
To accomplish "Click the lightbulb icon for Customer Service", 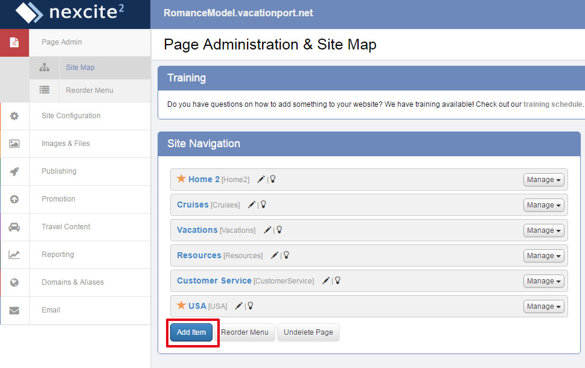I will [x=337, y=281].
